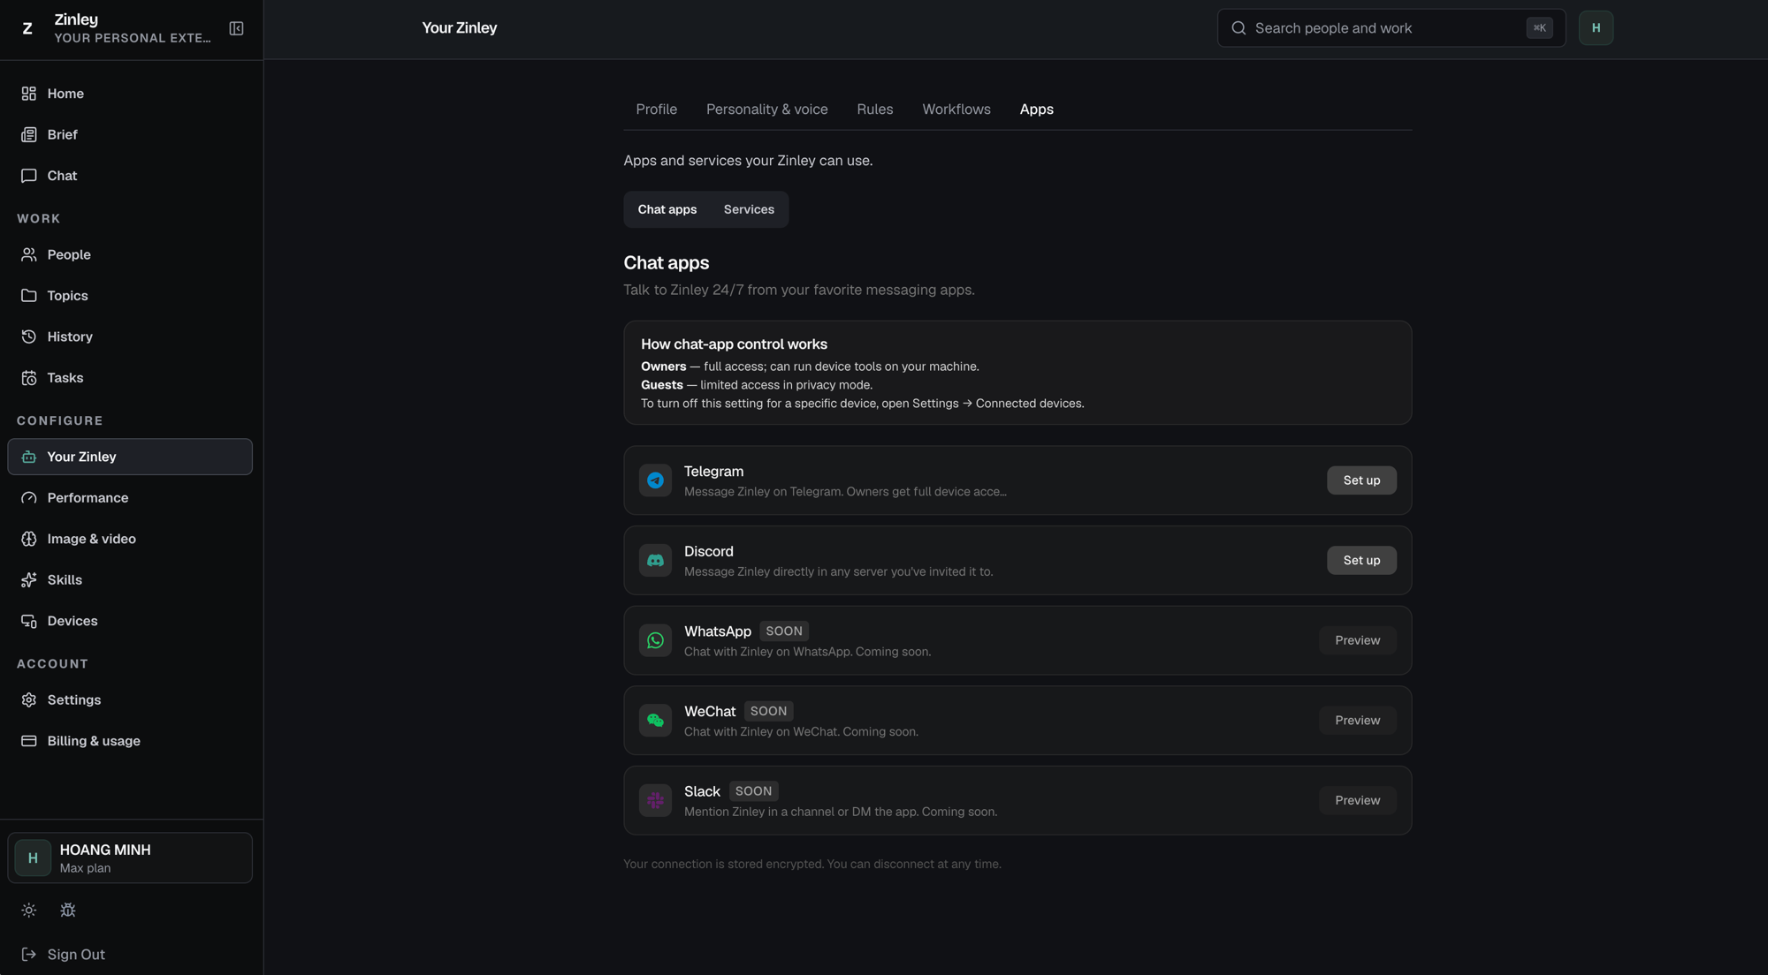Open the Personality & voice tab

pos(767,110)
